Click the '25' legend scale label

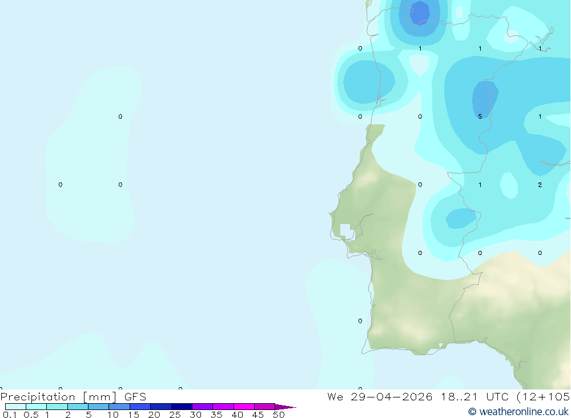(175, 415)
